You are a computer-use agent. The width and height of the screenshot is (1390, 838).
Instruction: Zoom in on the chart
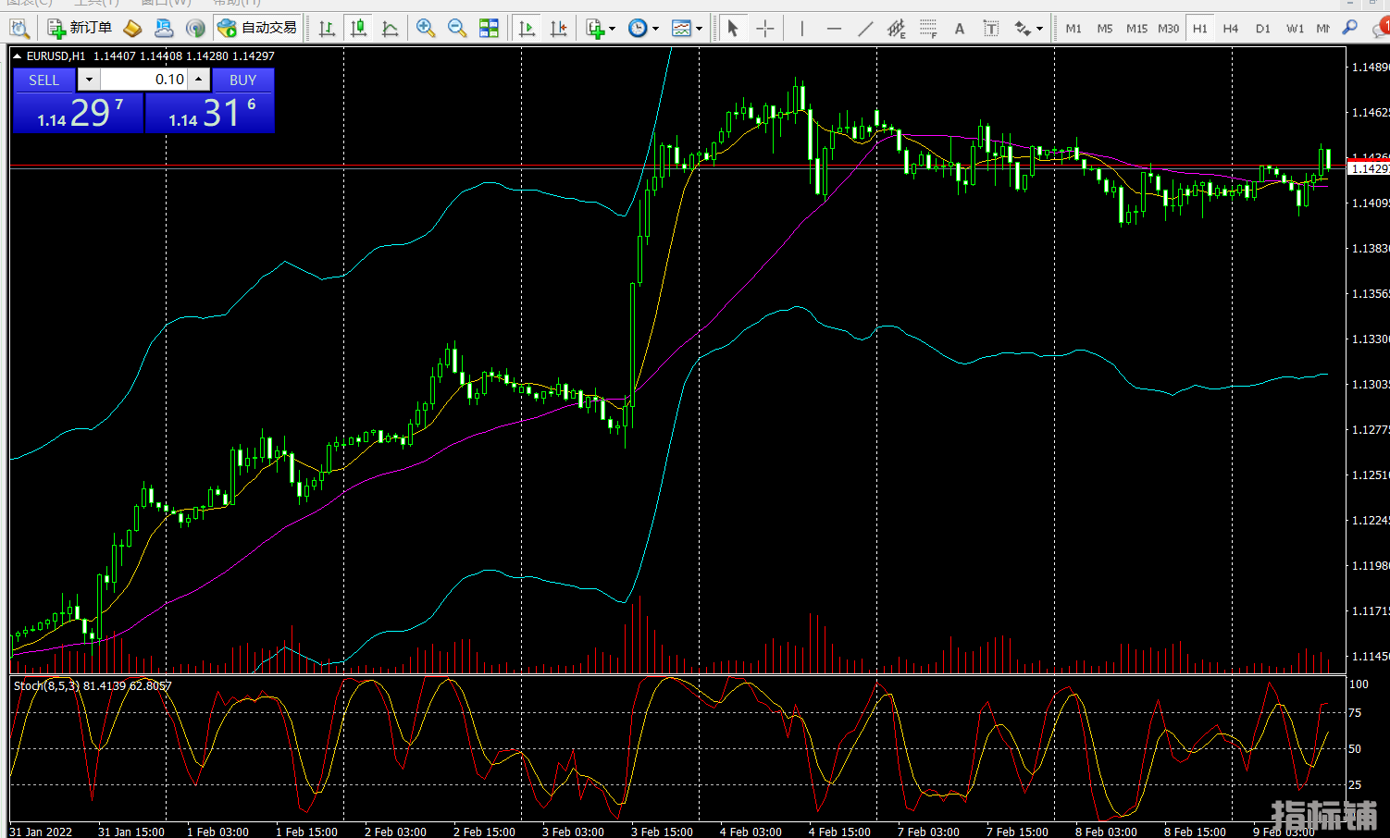pos(425,29)
